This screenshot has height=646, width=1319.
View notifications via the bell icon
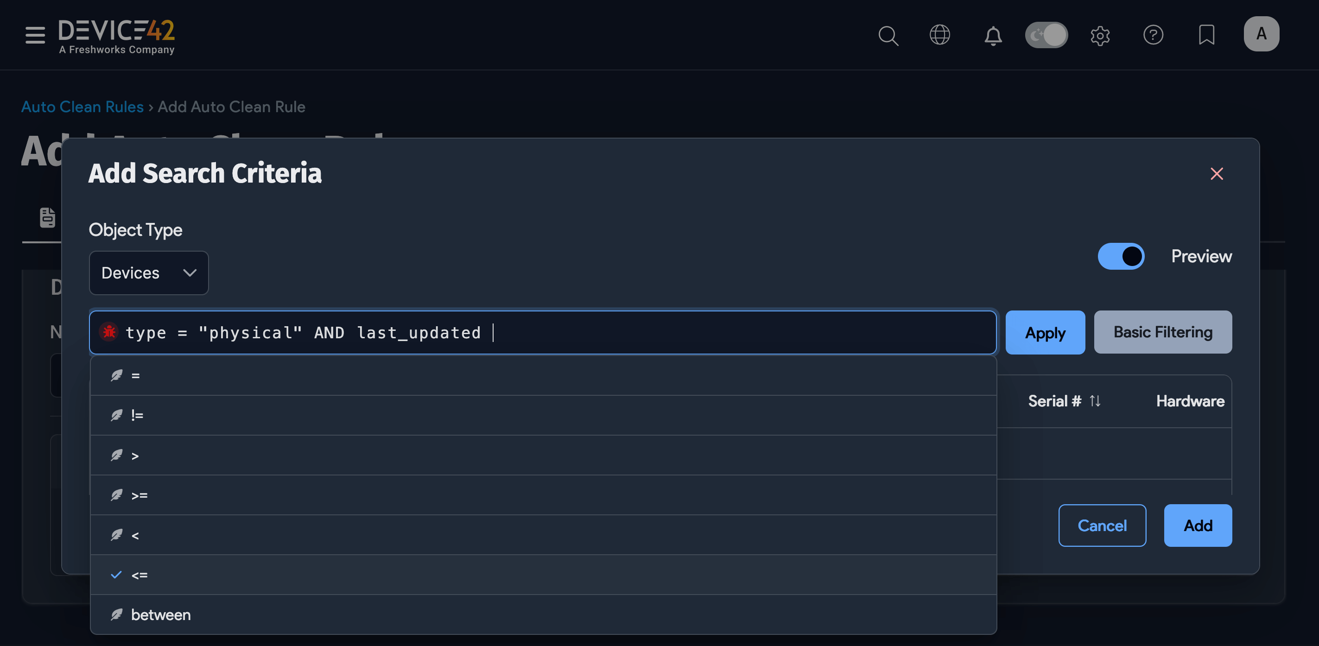click(993, 36)
